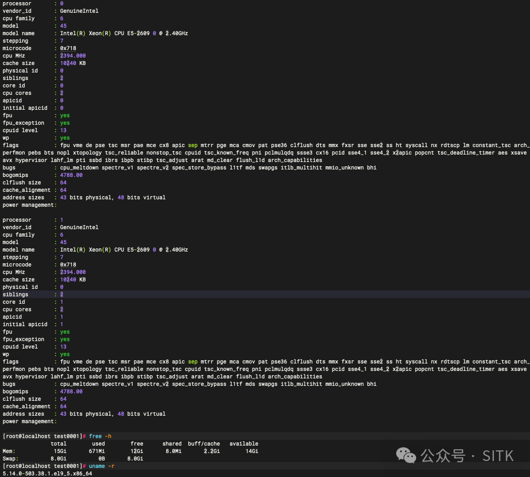This screenshot has height=477, width=530.
Task: Click the Swap used value '0B'
Action: coord(102,458)
